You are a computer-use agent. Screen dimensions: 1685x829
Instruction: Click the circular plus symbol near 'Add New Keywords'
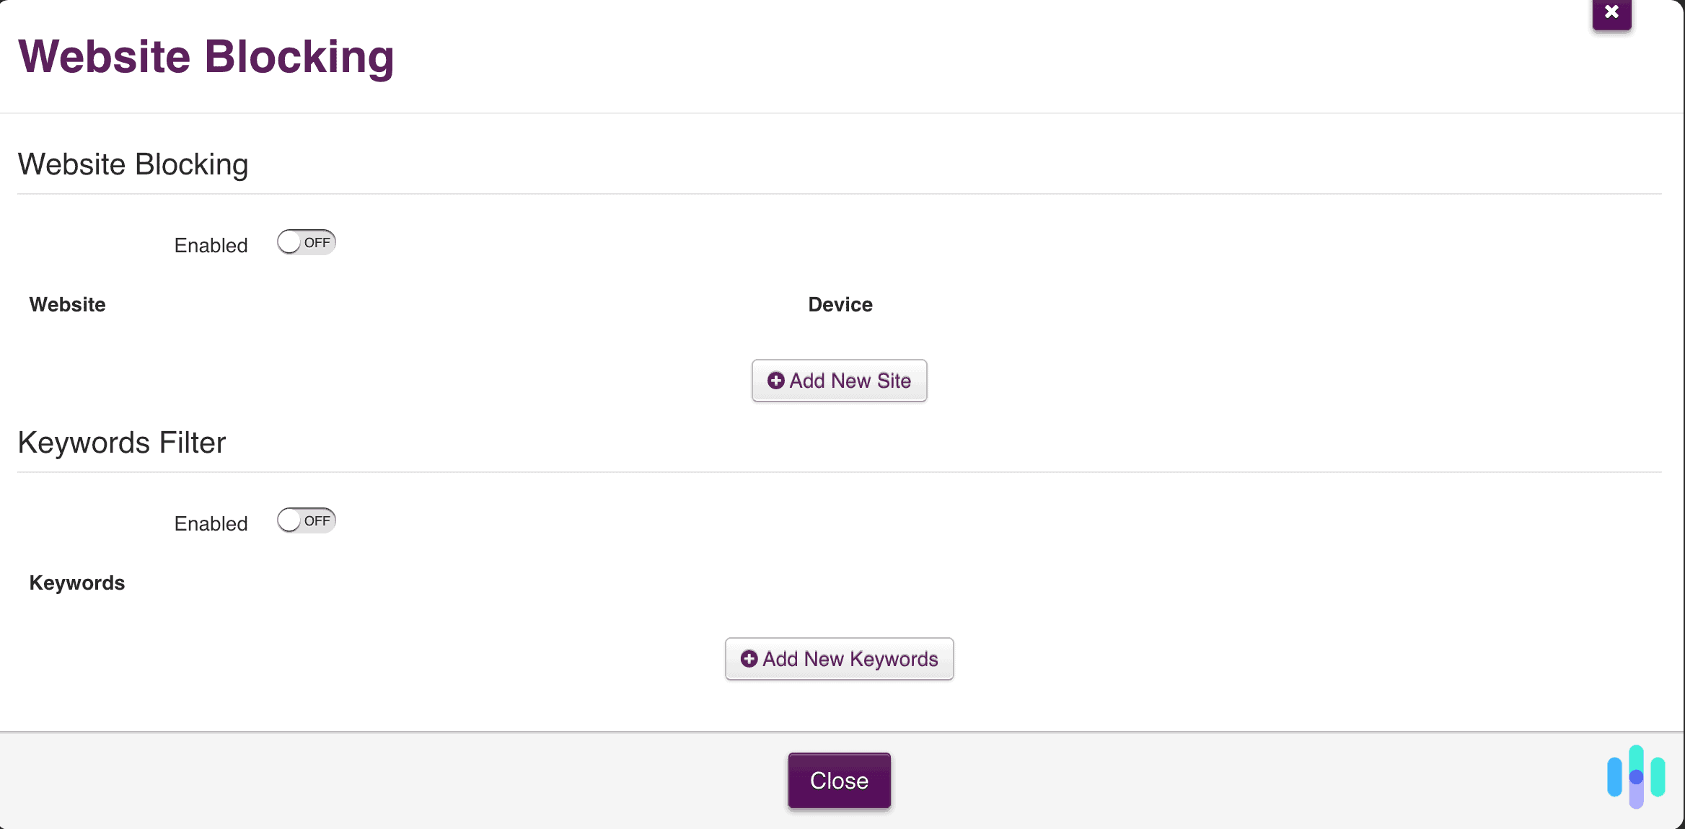749,659
